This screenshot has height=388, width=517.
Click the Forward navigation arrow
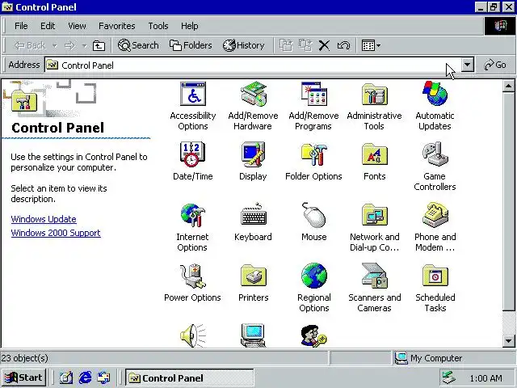[69, 45]
